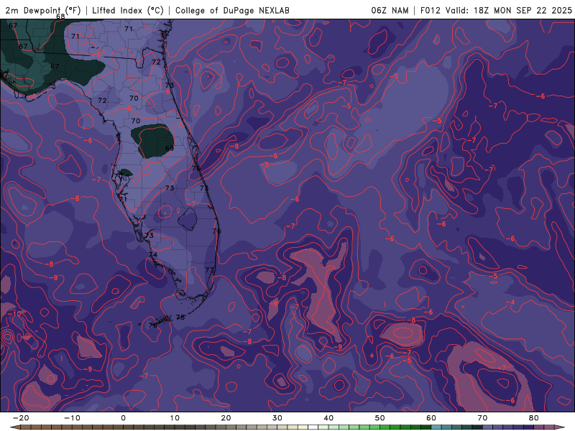Screen dimensions: 575x431
Task: Click the "80" color bar label
Action: pos(534,418)
